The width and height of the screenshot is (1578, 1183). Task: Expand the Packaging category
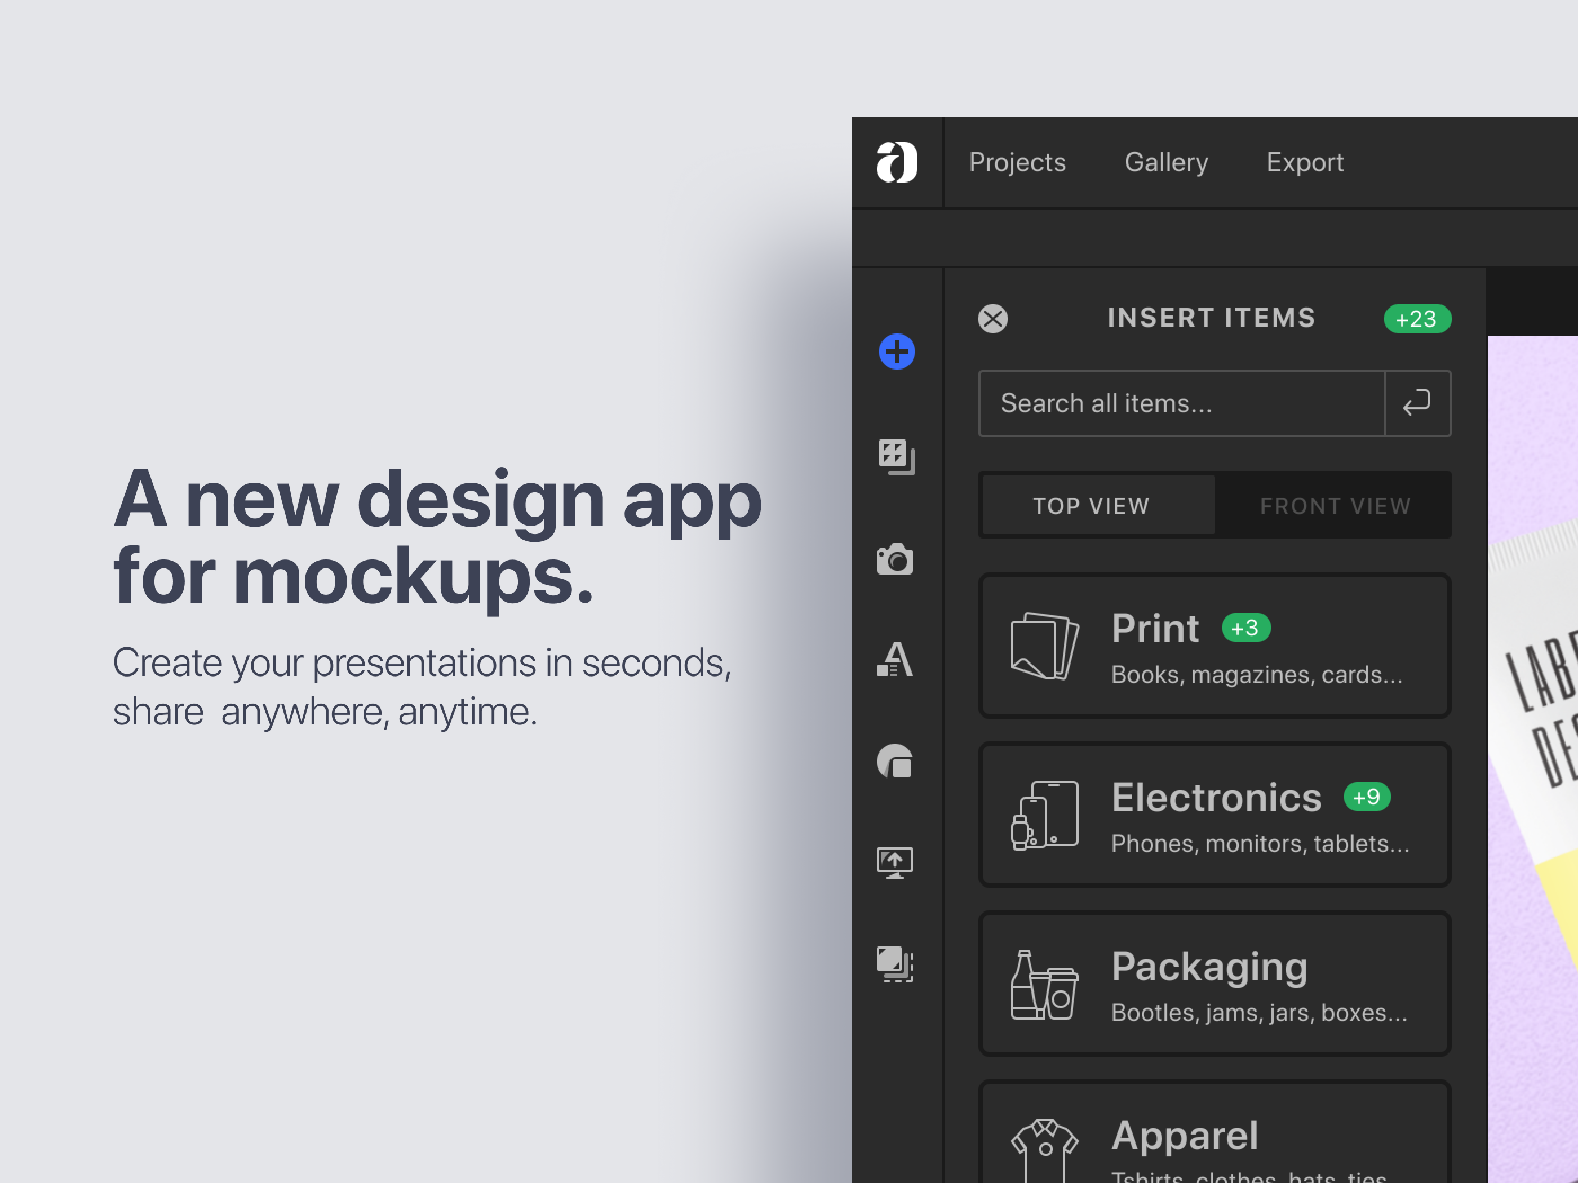(x=1214, y=984)
